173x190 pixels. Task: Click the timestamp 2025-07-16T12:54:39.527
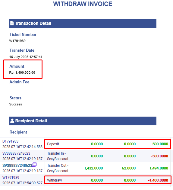tap(22, 183)
